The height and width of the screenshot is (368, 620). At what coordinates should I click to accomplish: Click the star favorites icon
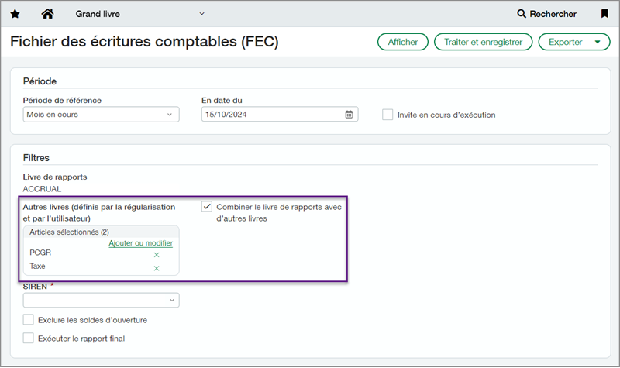click(15, 14)
